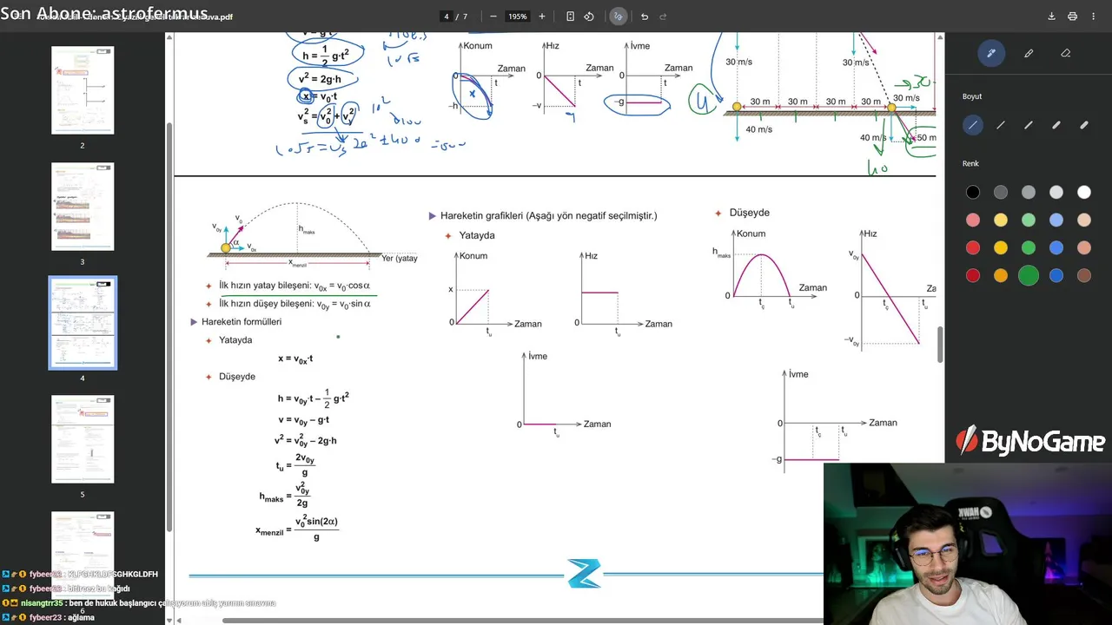Choose the second-thinnest brush size

click(1001, 125)
